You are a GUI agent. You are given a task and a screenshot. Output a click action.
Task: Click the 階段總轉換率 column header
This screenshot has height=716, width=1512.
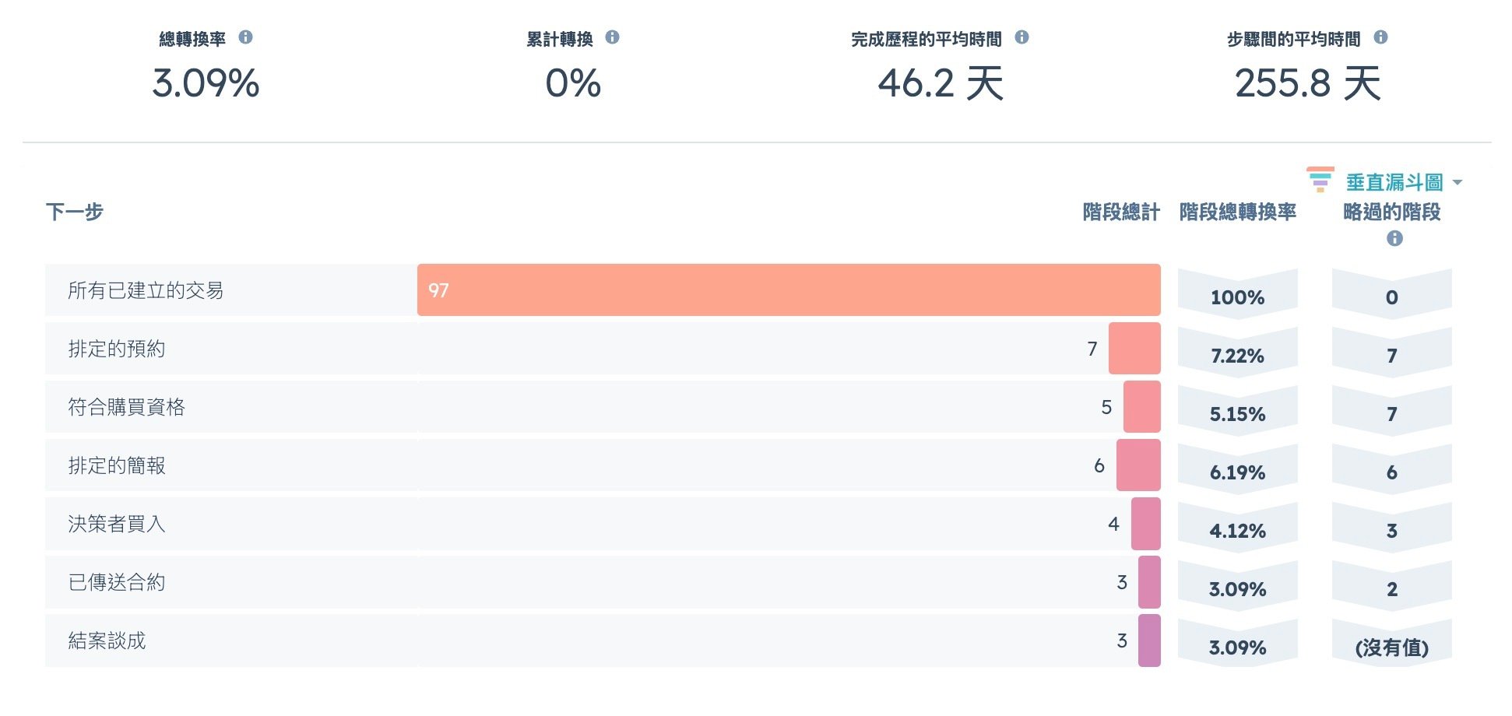point(1237,212)
